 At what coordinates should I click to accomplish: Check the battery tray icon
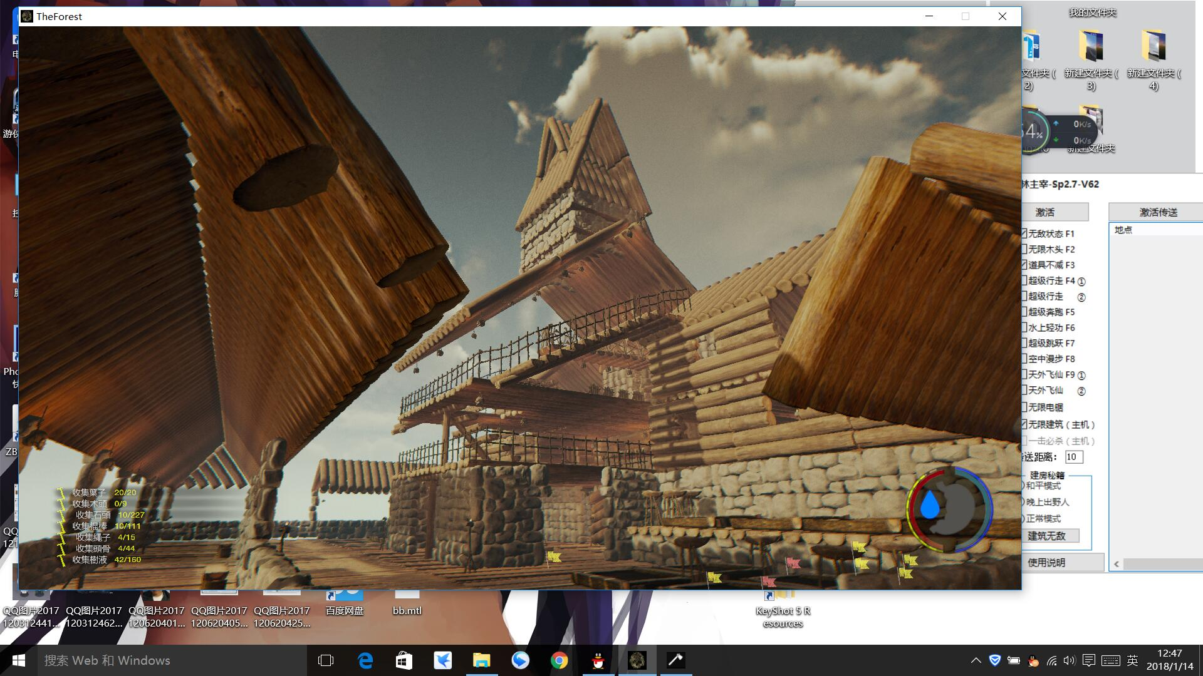(1013, 660)
